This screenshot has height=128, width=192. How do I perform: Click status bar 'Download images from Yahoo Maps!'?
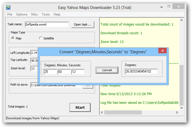pyautogui.click(x=33, y=118)
